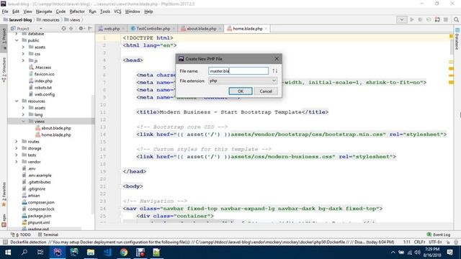
Task: Switch to the about.blade.php tab
Action: click(x=202, y=29)
